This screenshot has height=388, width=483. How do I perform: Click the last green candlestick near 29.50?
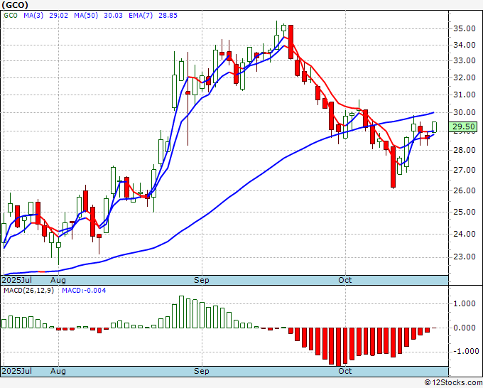pos(434,127)
